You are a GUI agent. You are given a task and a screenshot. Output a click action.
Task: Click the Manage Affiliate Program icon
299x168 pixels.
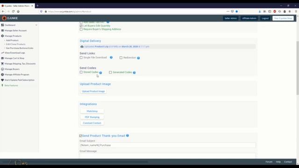2,75
